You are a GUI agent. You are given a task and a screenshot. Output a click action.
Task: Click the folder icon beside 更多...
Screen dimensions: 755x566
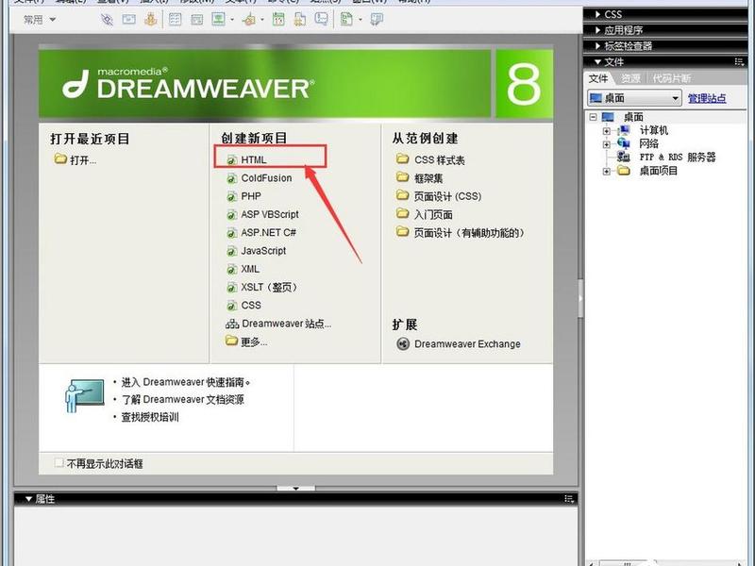click(x=231, y=341)
